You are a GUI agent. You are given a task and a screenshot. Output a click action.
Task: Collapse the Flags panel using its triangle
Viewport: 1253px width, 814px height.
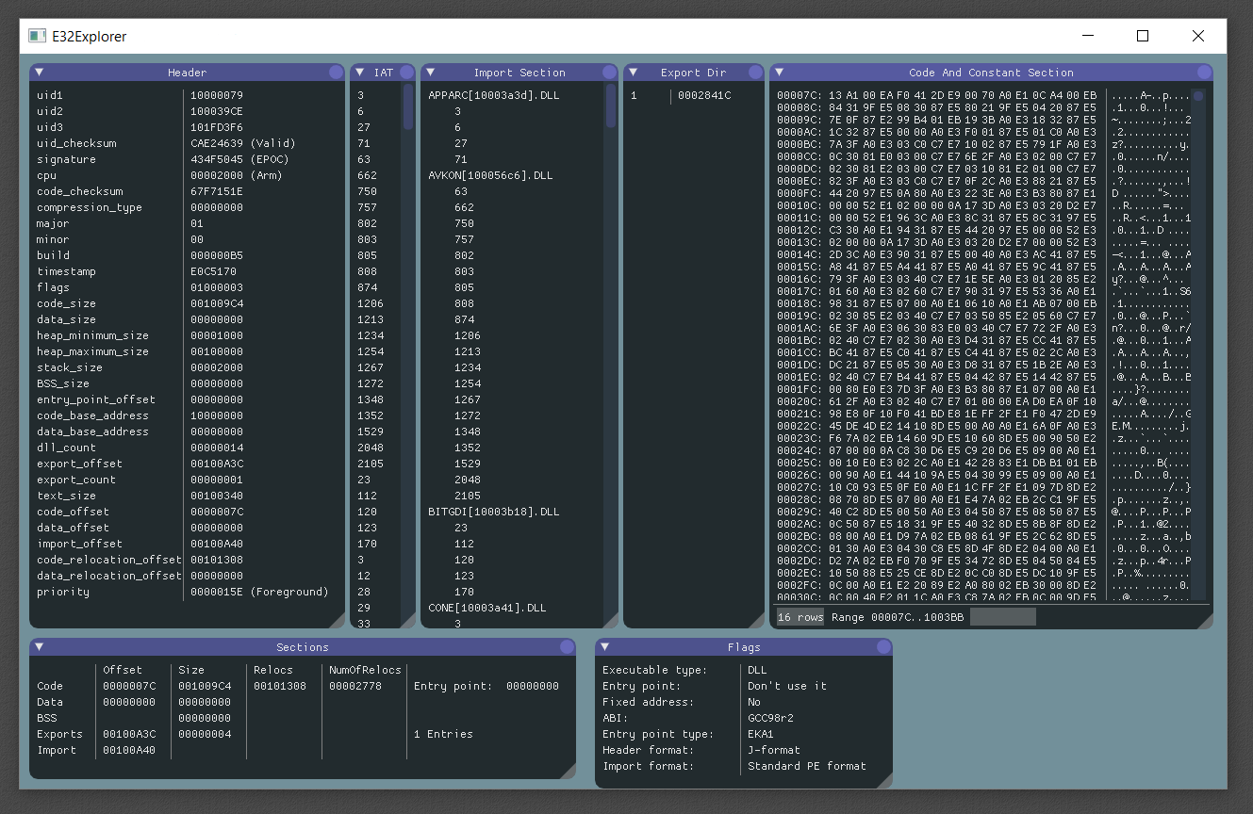(605, 646)
